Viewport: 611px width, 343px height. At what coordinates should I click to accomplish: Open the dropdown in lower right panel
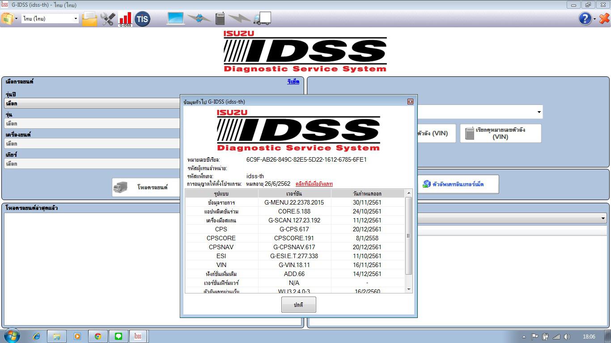512,218
